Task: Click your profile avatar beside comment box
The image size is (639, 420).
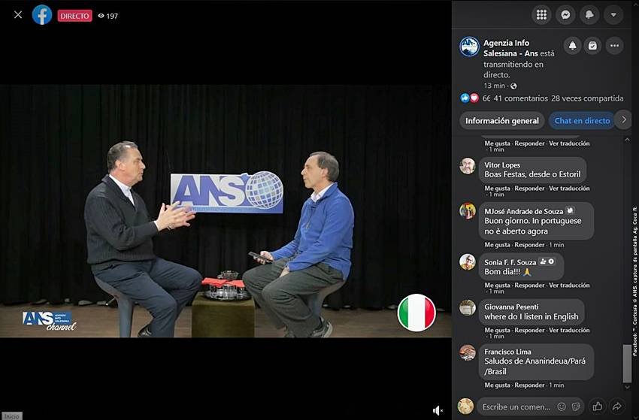Action: pos(465,406)
